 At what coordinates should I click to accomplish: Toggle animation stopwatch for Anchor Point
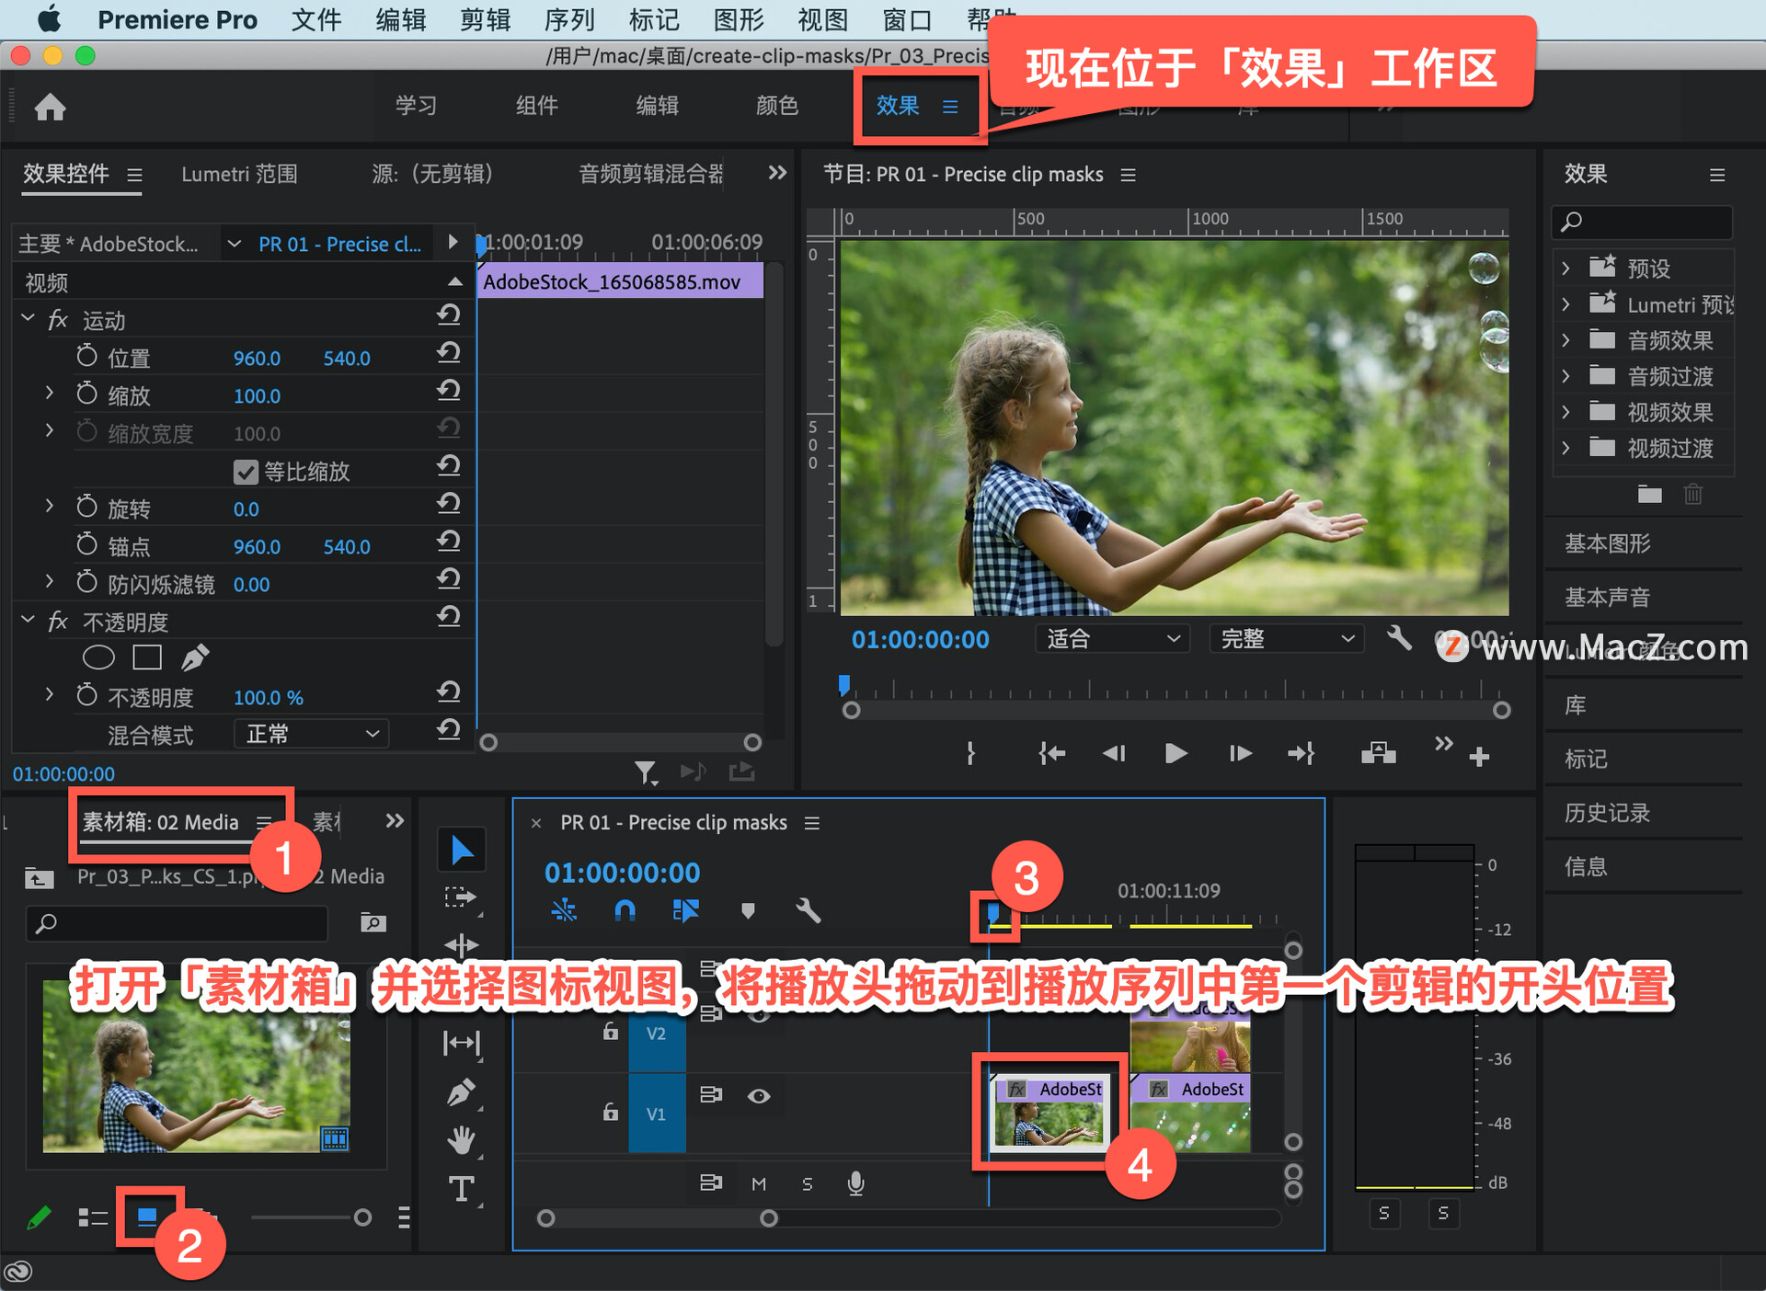tap(86, 544)
